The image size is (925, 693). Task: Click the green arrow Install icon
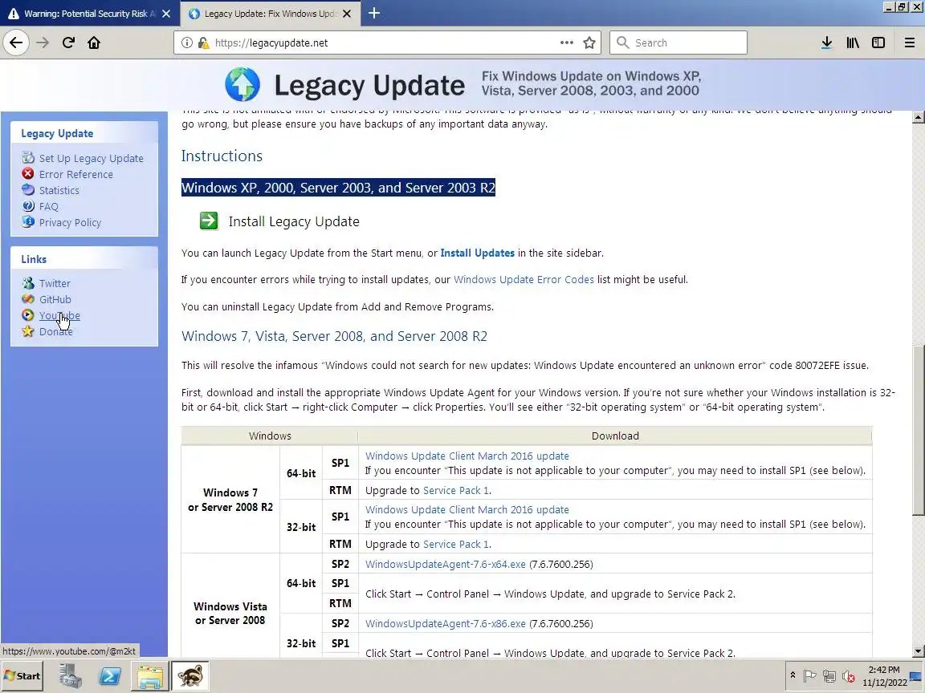pos(209,221)
